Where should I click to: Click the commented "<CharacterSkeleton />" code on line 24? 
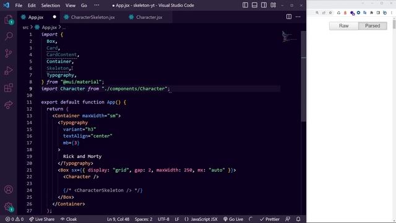(103, 190)
